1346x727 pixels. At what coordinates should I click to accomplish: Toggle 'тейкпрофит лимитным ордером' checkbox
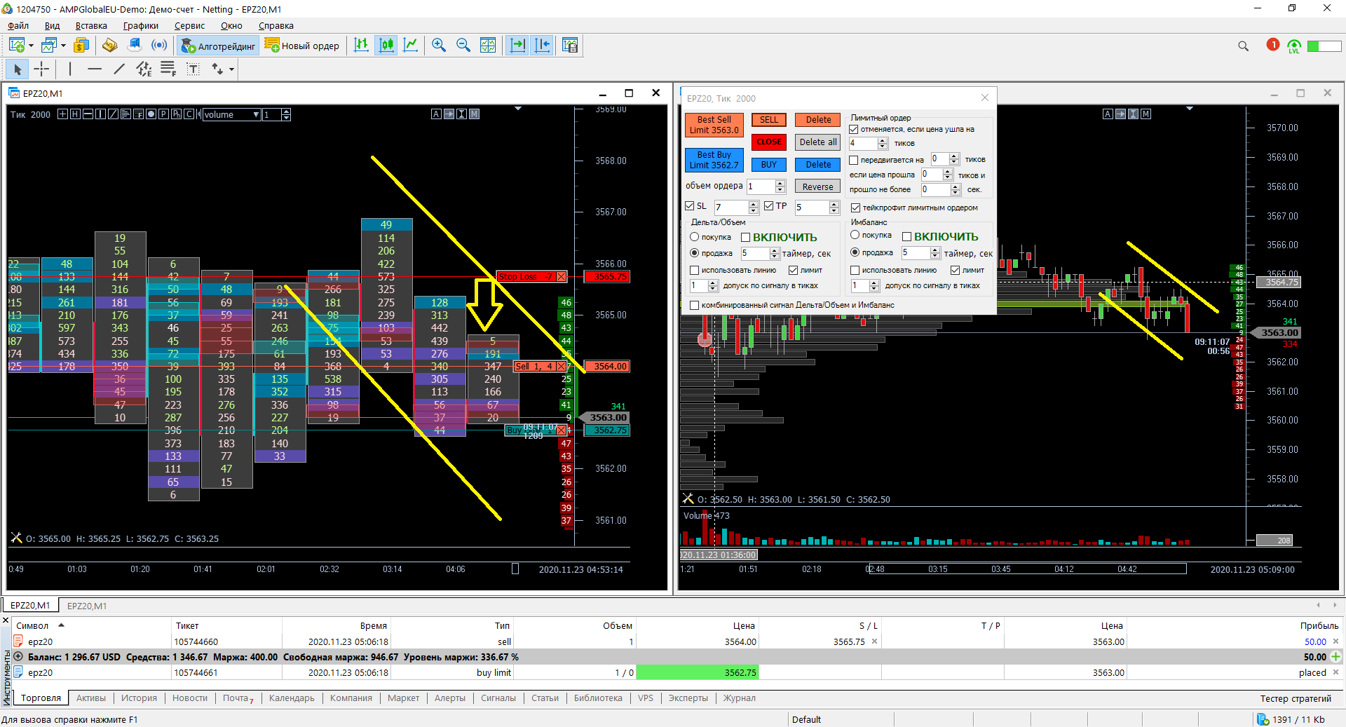(856, 208)
